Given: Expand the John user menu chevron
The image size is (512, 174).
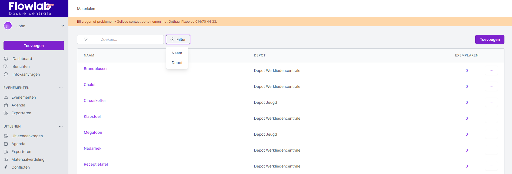Looking at the screenshot, I should tap(63, 26).
